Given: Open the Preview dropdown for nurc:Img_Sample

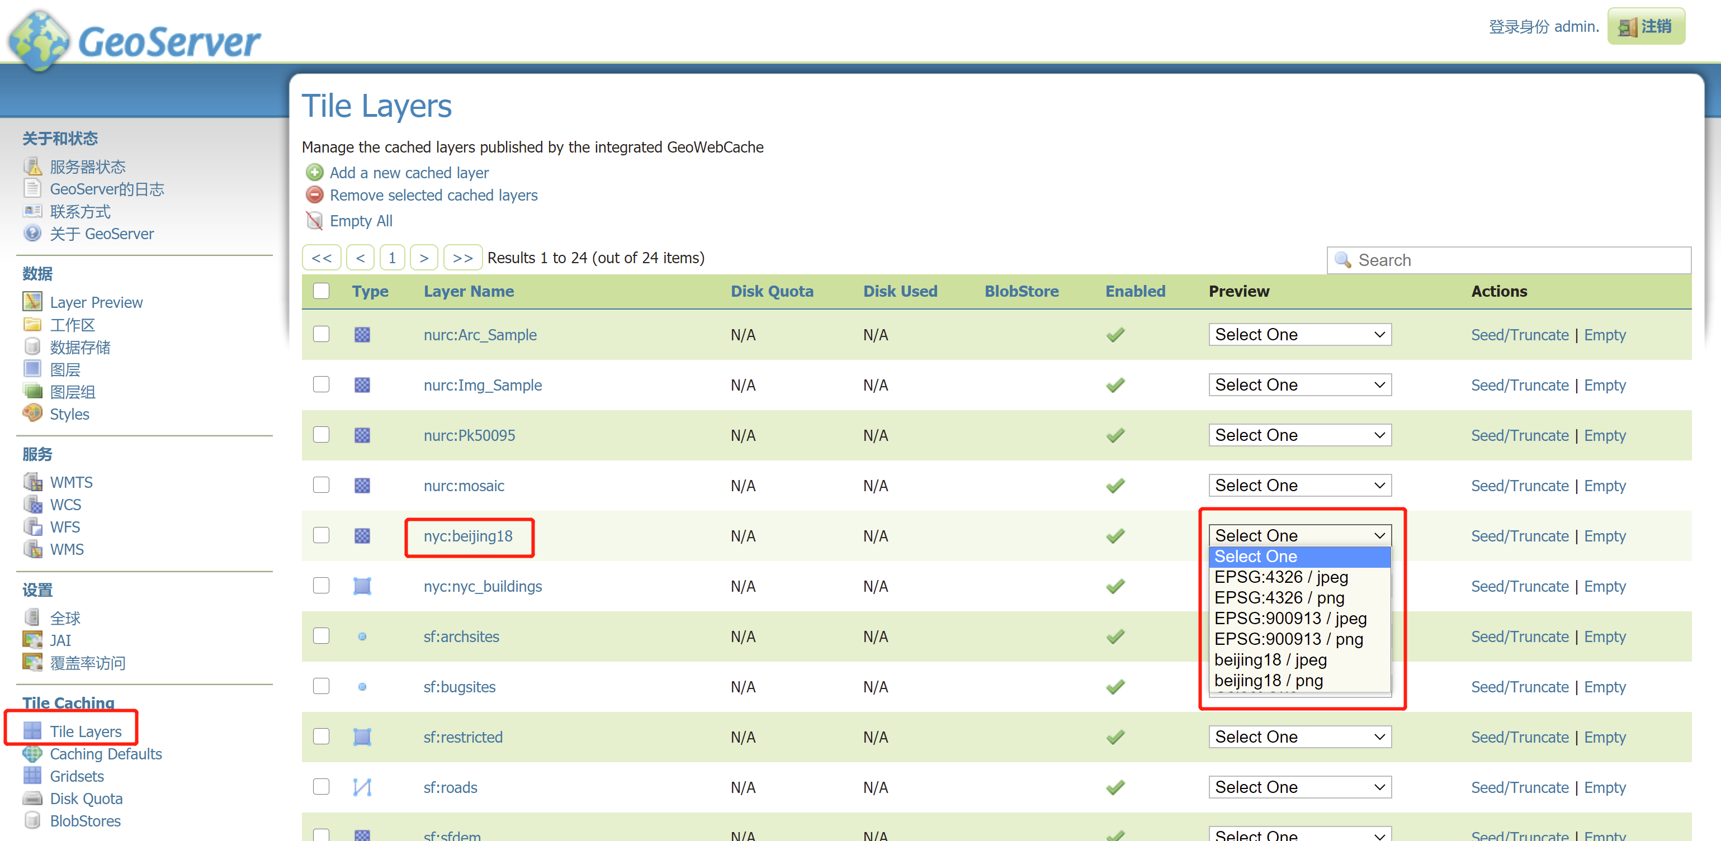Looking at the screenshot, I should tap(1299, 384).
